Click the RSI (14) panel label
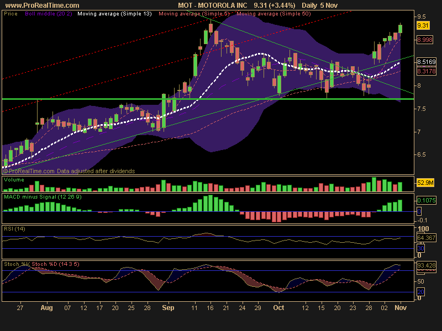The image size is (442, 331). tap(14, 228)
